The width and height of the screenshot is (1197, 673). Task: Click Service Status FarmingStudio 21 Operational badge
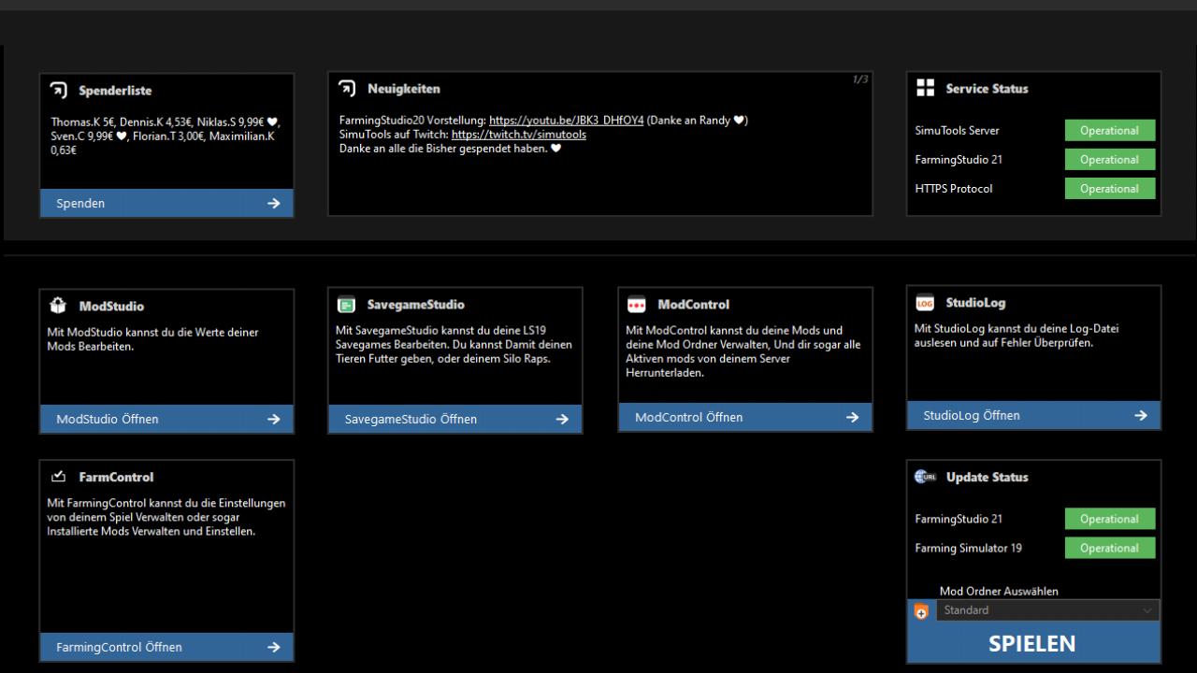click(x=1110, y=160)
